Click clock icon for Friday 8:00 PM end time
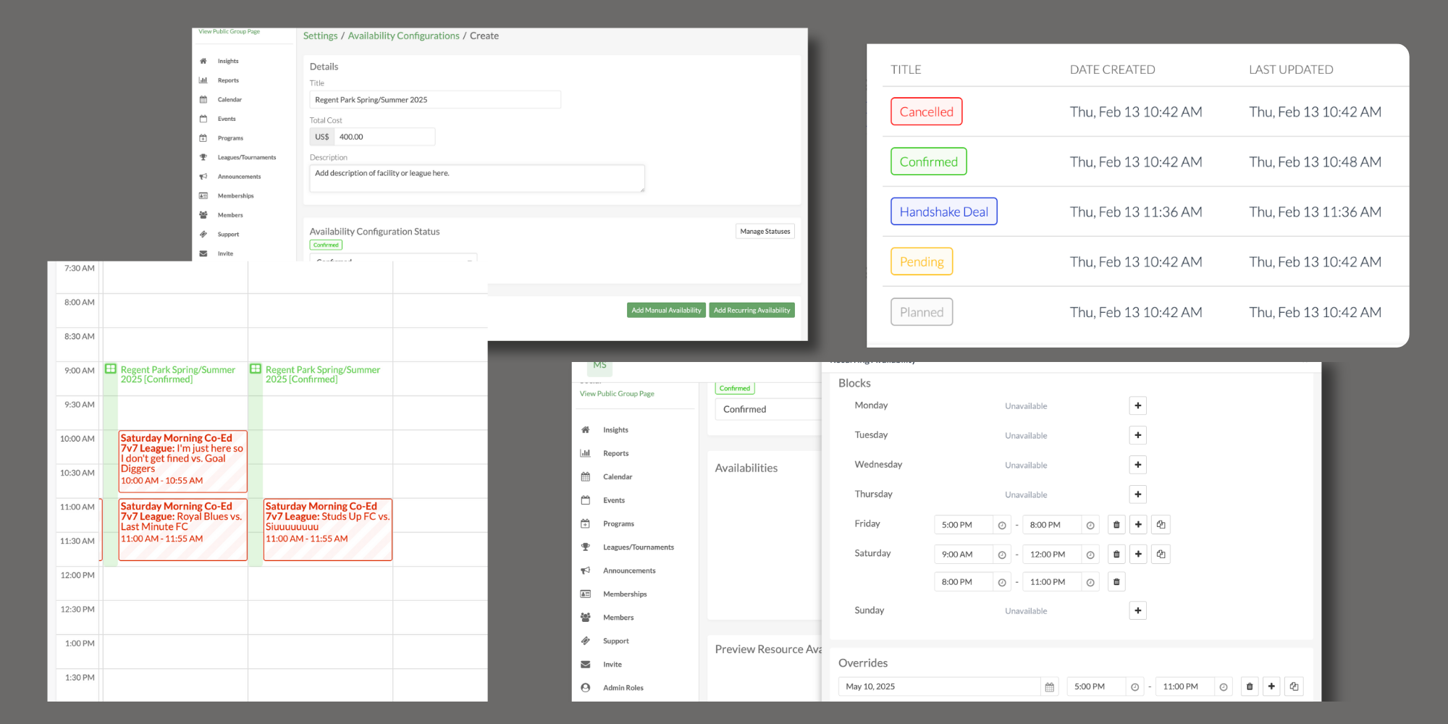1448x724 pixels. click(x=1090, y=526)
